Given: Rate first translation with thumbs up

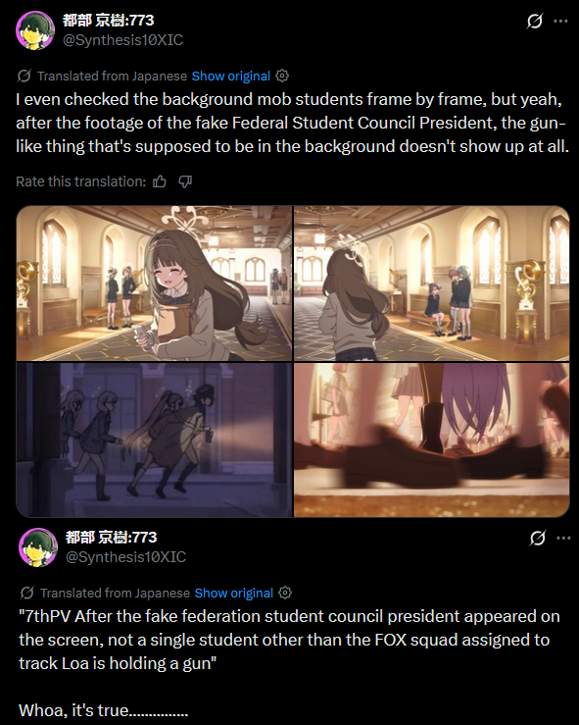Looking at the screenshot, I should [x=160, y=181].
